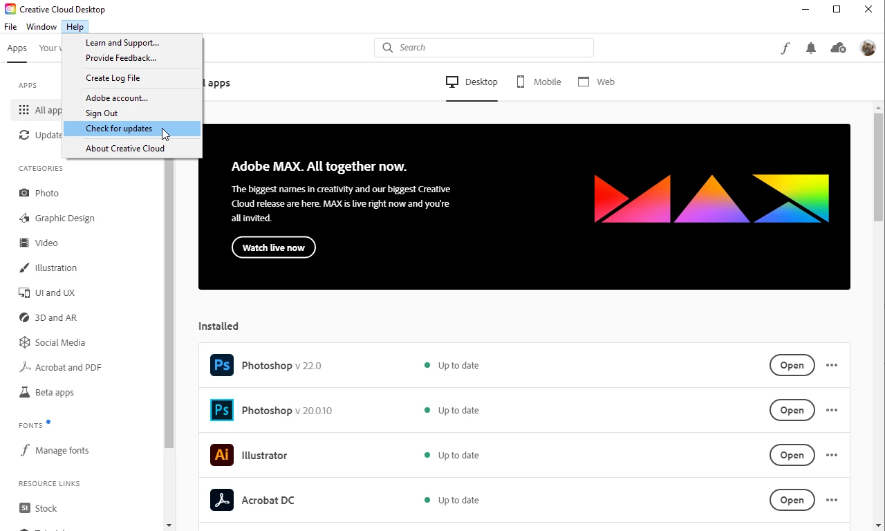The width and height of the screenshot is (885, 531).
Task: Click the Creative Cloud title bar logo
Action: tap(10, 10)
